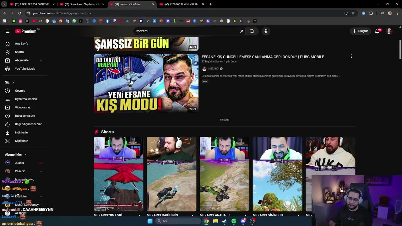Open the apps grid bookmark
This screenshot has width=402, height=226.
(4, 21)
